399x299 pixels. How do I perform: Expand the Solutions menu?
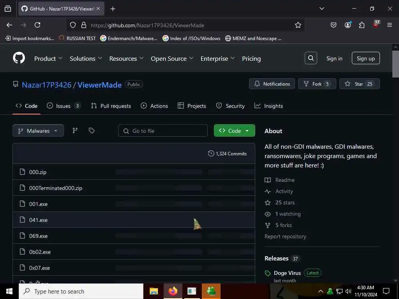point(86,58)
